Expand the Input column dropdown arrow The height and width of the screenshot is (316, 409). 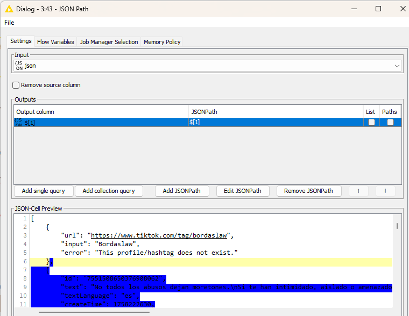[x=397, y=66]
